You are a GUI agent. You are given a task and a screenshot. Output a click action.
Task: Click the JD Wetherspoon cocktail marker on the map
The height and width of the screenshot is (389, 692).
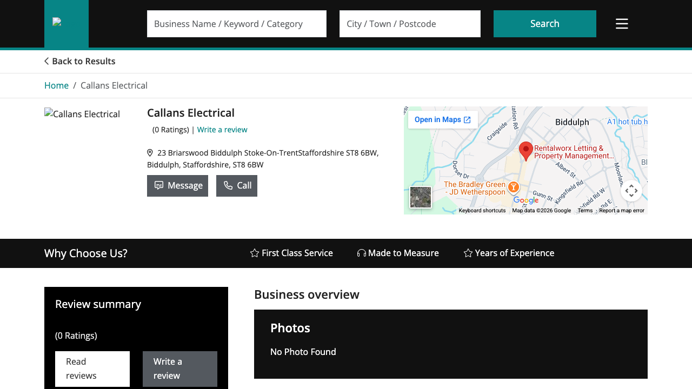pyautogui.click(x=513, y=187)
